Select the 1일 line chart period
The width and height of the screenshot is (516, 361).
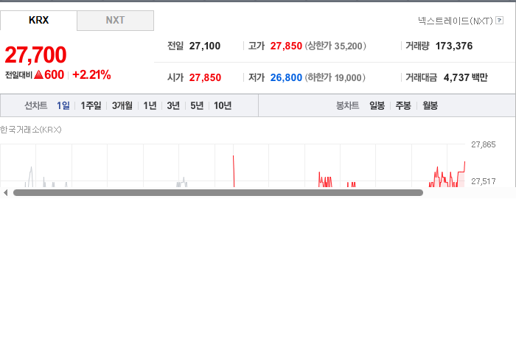point(63,105)
